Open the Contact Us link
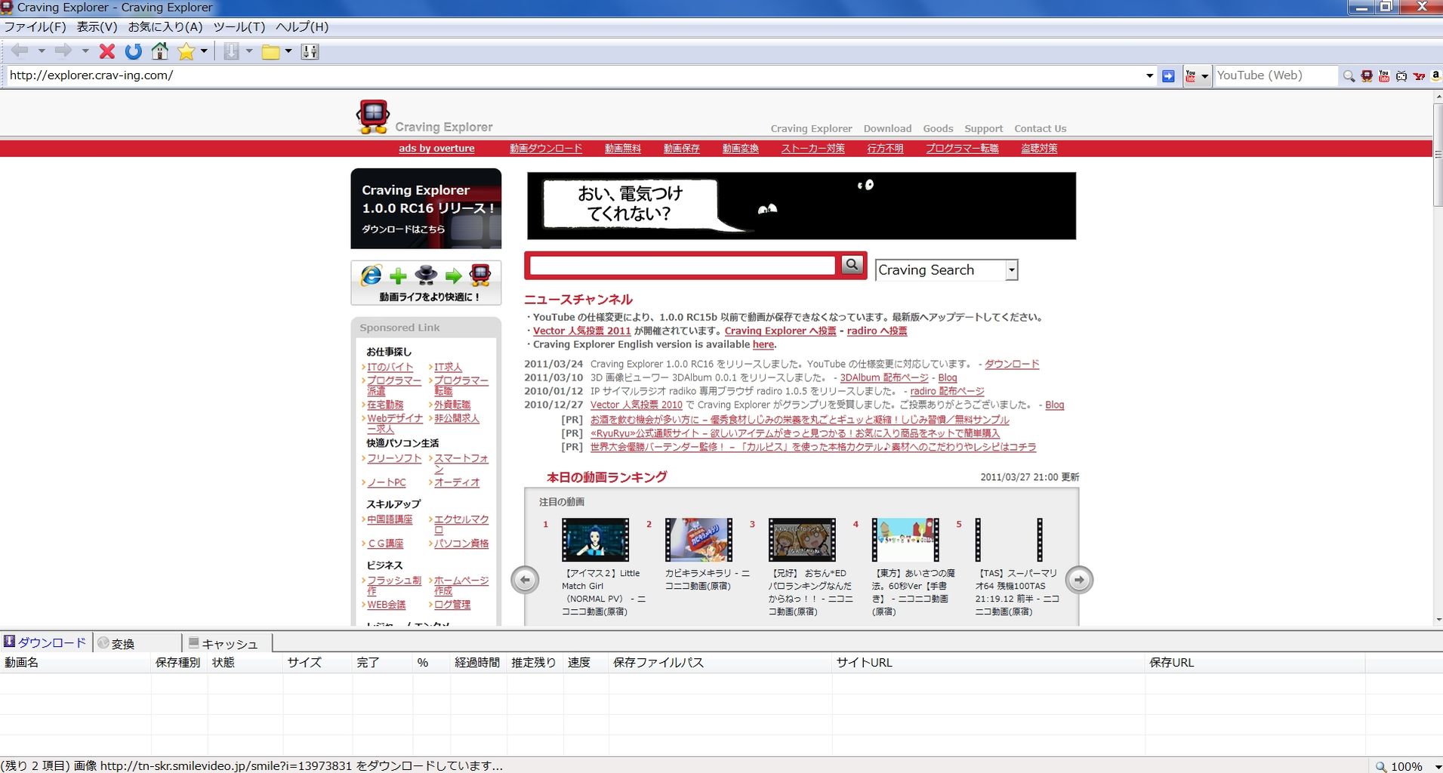 (1040, 128)
